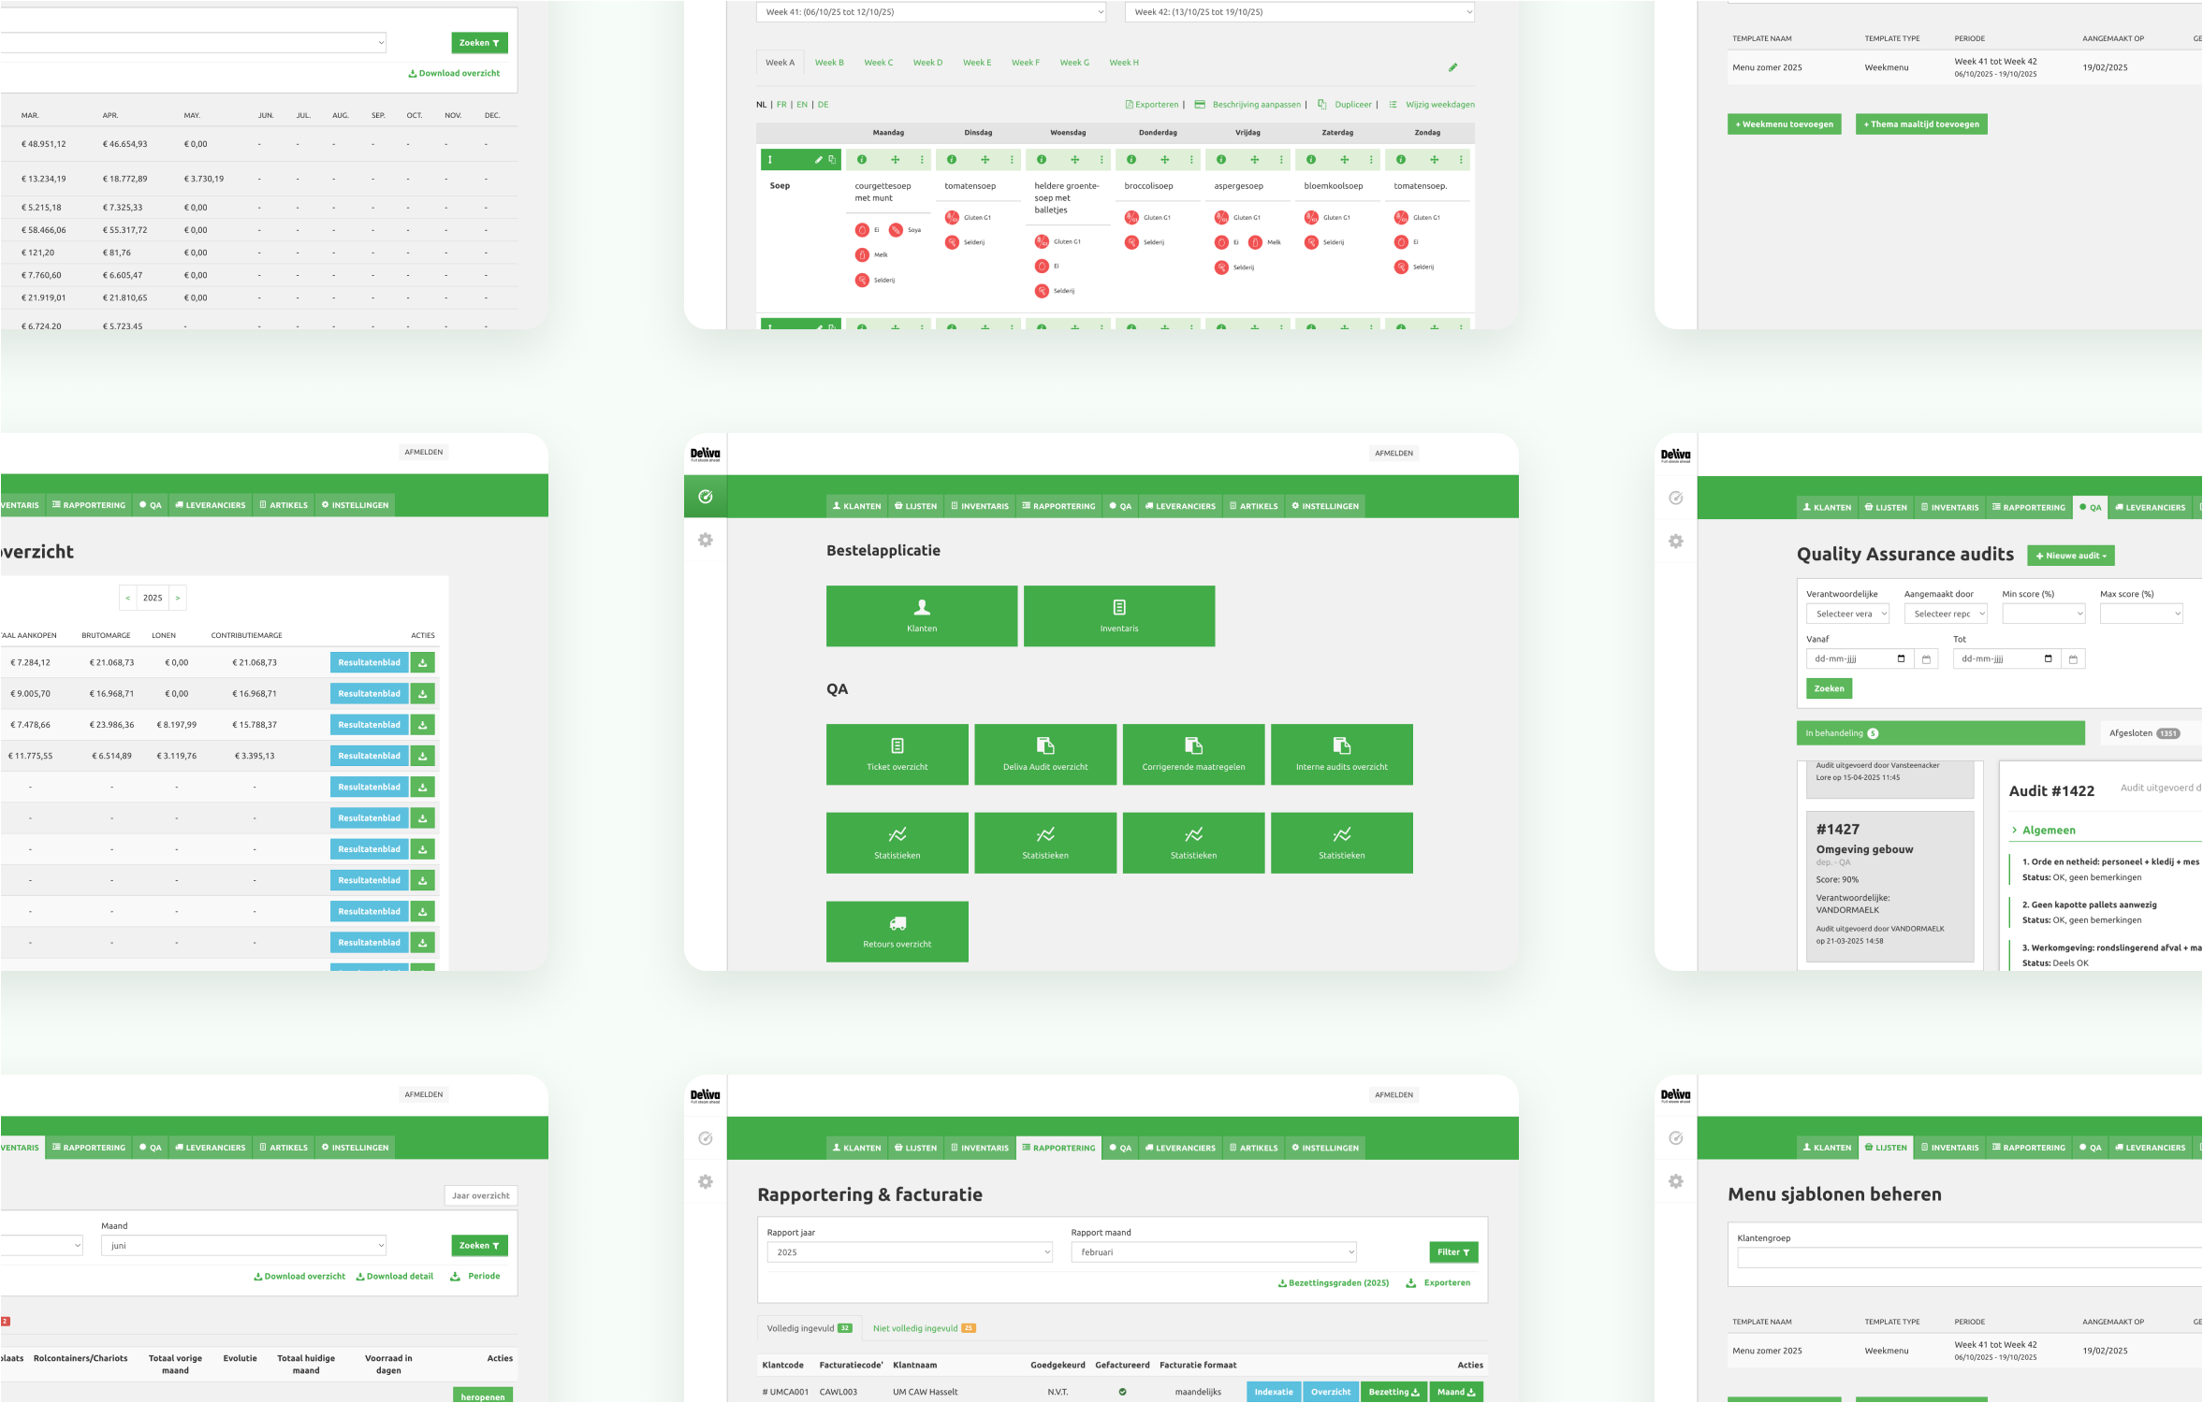Open the Week 41 period dropdown

click(931, 12)
